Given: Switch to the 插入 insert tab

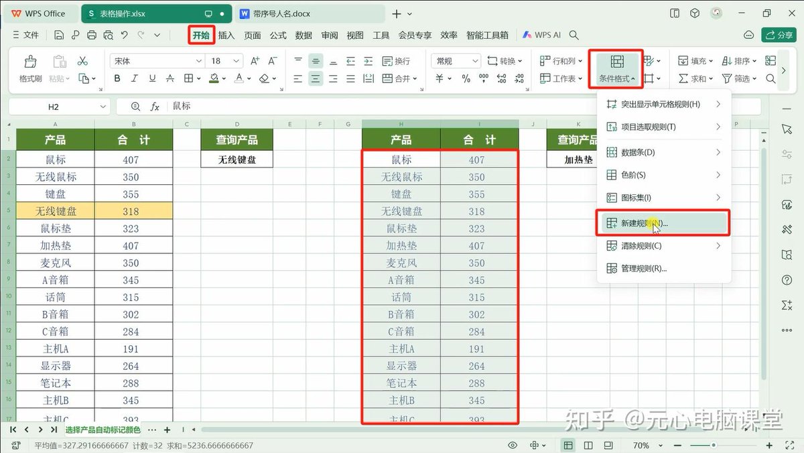Looking at the screenshot, I should click(x=226, y=35).
